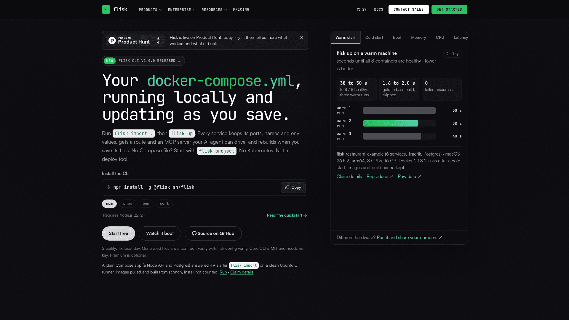Viewport: 569px width, 320px height.
Task: Expand the Products menu
Action: pyautogui.click(x=150, y=10)
